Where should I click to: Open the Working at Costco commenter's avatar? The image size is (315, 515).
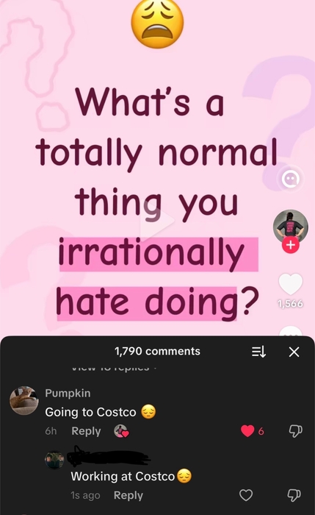click(x=54, y=460)
